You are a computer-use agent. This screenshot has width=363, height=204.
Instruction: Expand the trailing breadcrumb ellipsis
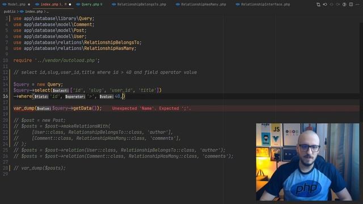coord(48,11)
